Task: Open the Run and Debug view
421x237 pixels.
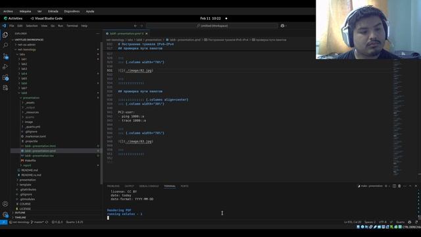Action: coord(5,66)
